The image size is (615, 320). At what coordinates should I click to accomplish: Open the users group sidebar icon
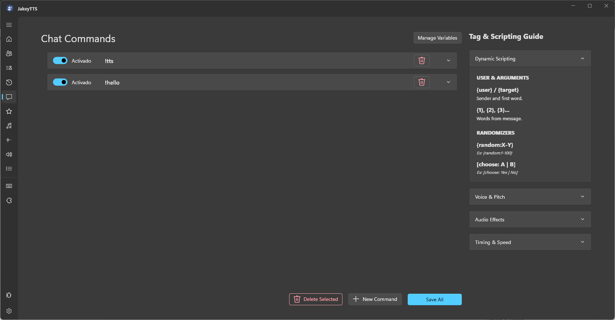point(9,54)
